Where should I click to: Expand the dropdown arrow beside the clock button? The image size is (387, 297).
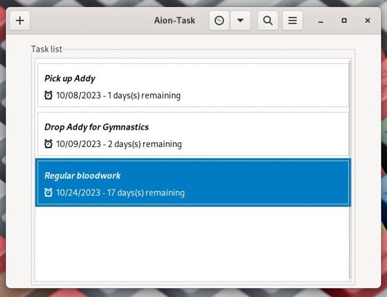pyautogui.click(x=240, y=21)
